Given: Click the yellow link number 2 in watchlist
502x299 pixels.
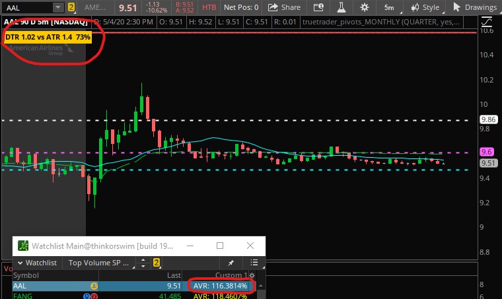Looking at the screenshot, I should point(157,262).
